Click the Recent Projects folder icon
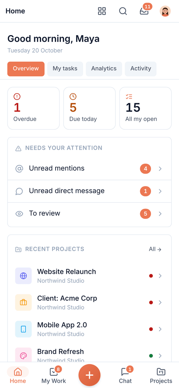This screenshot has width=179, height=388. 18,249
